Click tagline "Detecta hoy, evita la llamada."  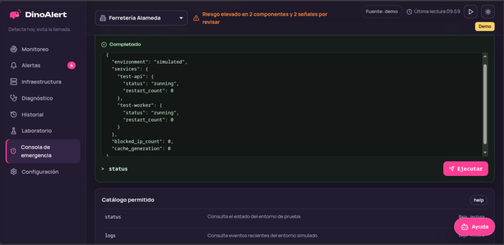(x=39, y=29)
